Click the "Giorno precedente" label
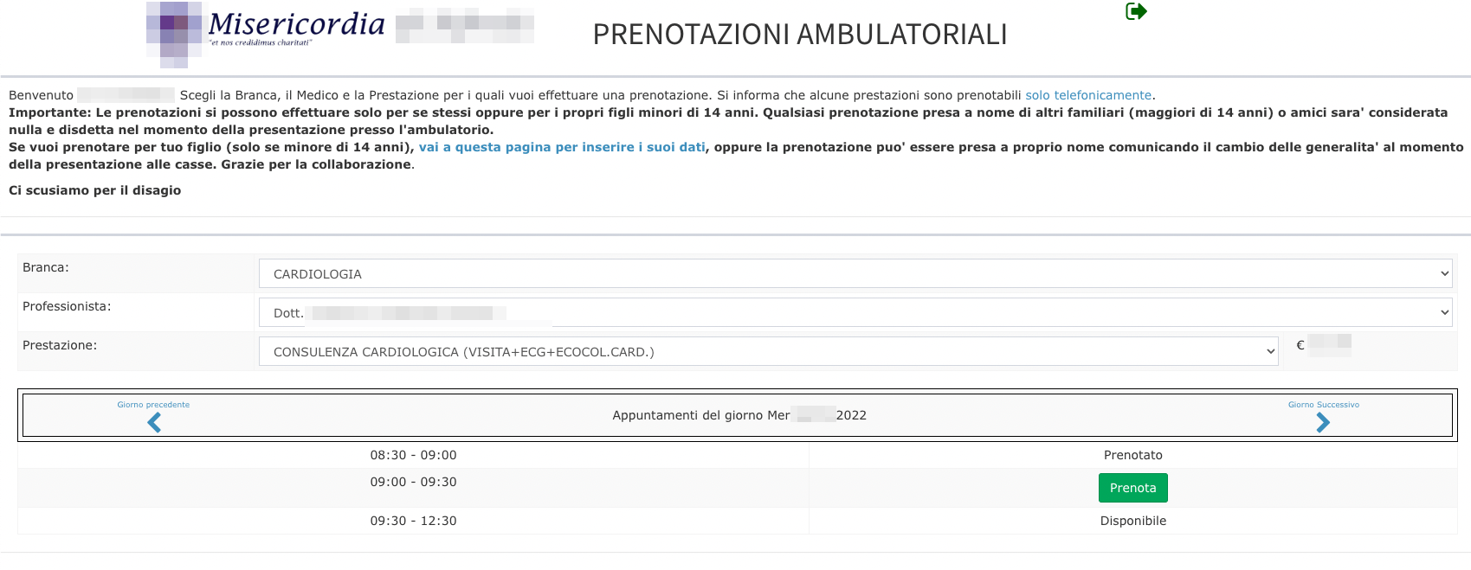The height and width of the screenshot is (570, 1471). coord(153,405)
